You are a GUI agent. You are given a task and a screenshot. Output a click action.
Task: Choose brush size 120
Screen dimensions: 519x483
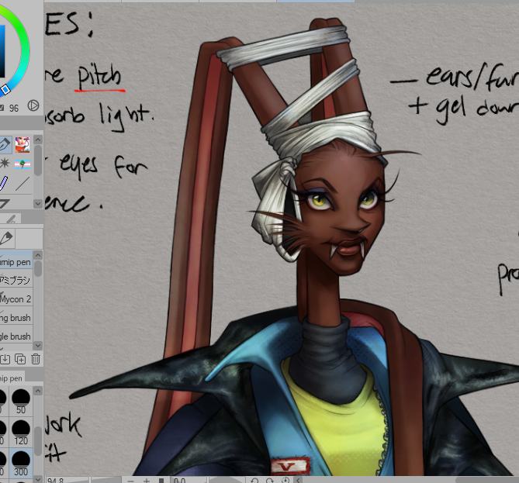20,432
